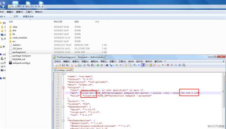Collapse the "devDependencies" fold marker

coord(63,120)
